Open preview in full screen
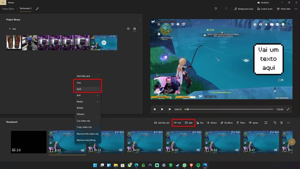The image size is (300, 169). tap(288, 109)
